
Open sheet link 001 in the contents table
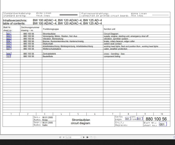point(8,33)
